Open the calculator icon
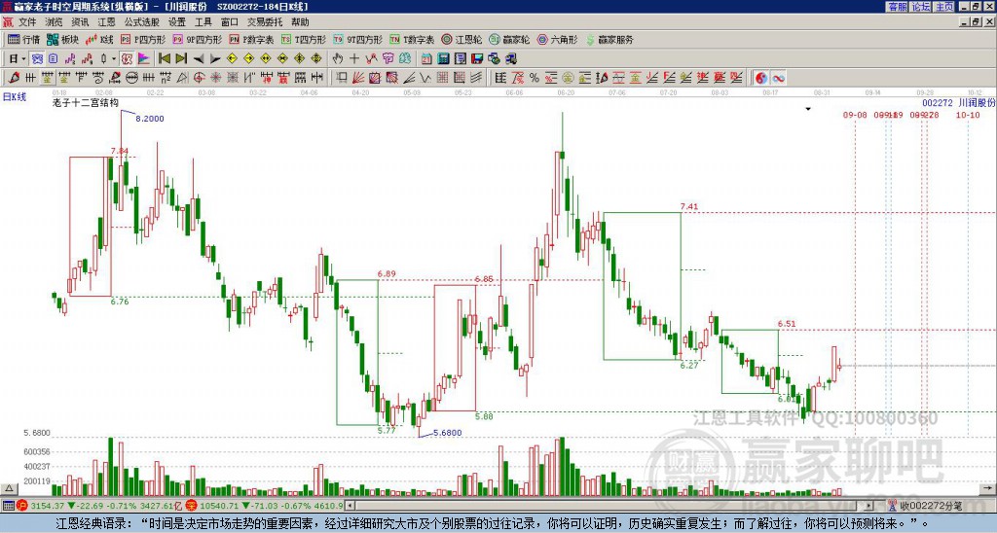 444,59
